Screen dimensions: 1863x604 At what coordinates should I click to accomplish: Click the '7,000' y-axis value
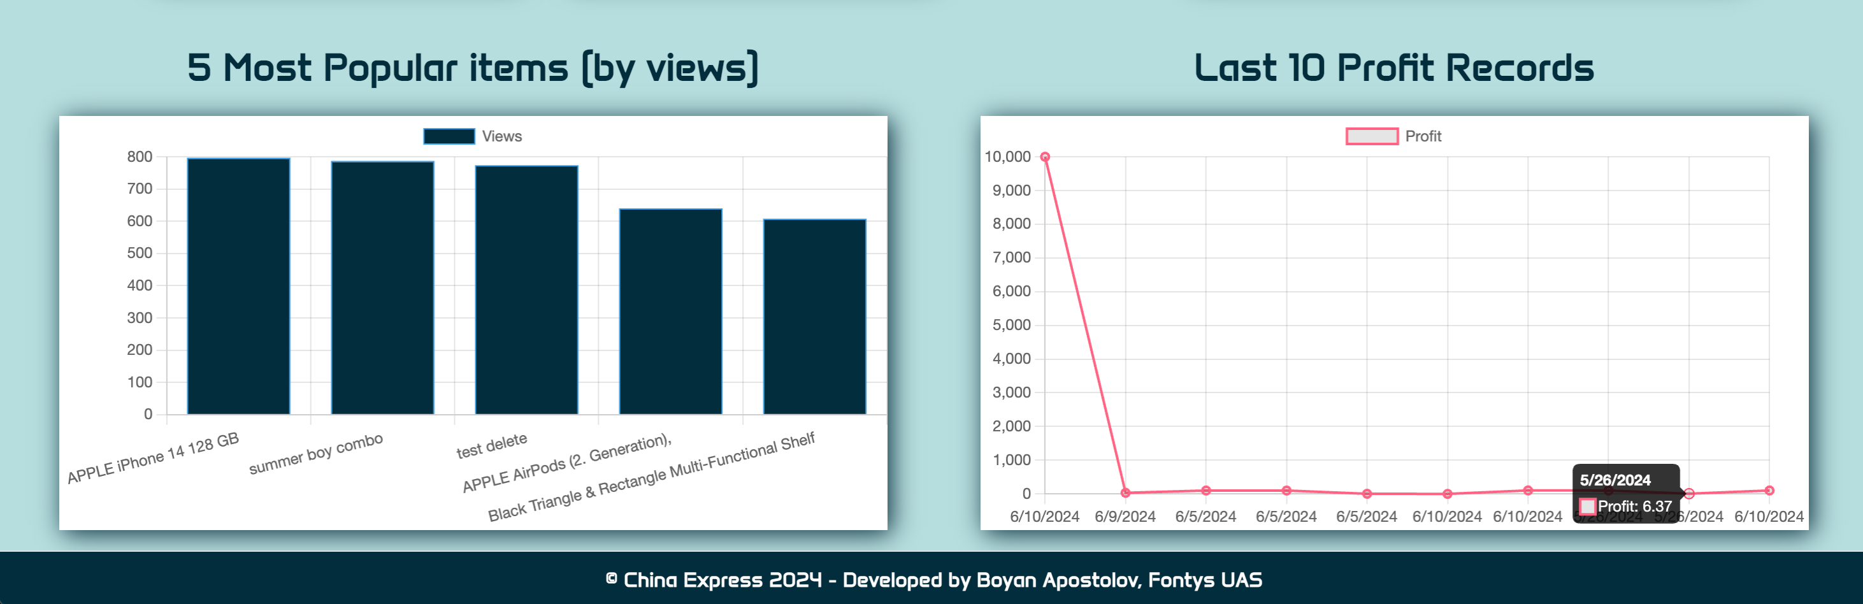click(x=1012, y=257)
